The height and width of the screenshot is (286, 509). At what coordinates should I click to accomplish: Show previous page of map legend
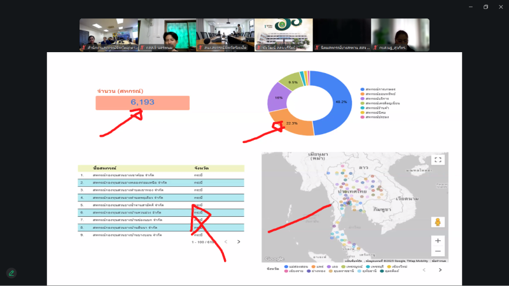(424, 269)
